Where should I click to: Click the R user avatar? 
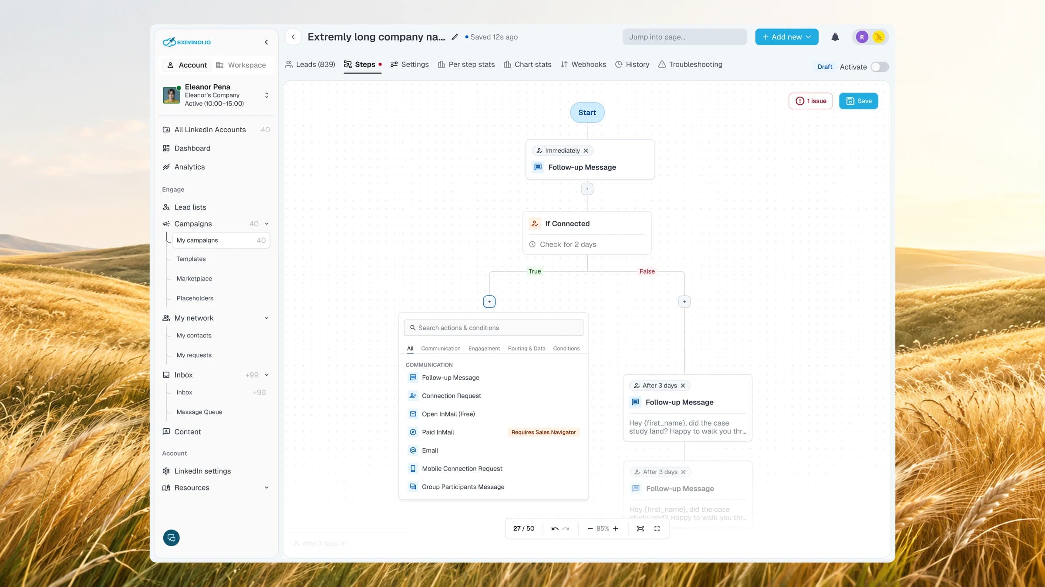point(862,37)
